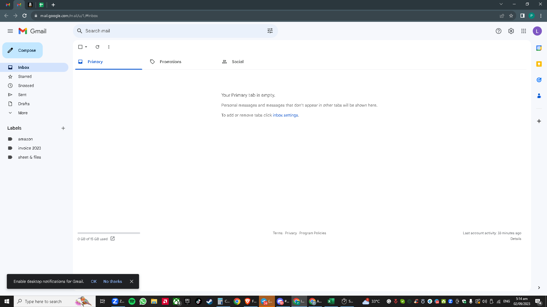Go back to the previous page
The height and width of the screenshot is (307, 547).
tap(6, 16)
